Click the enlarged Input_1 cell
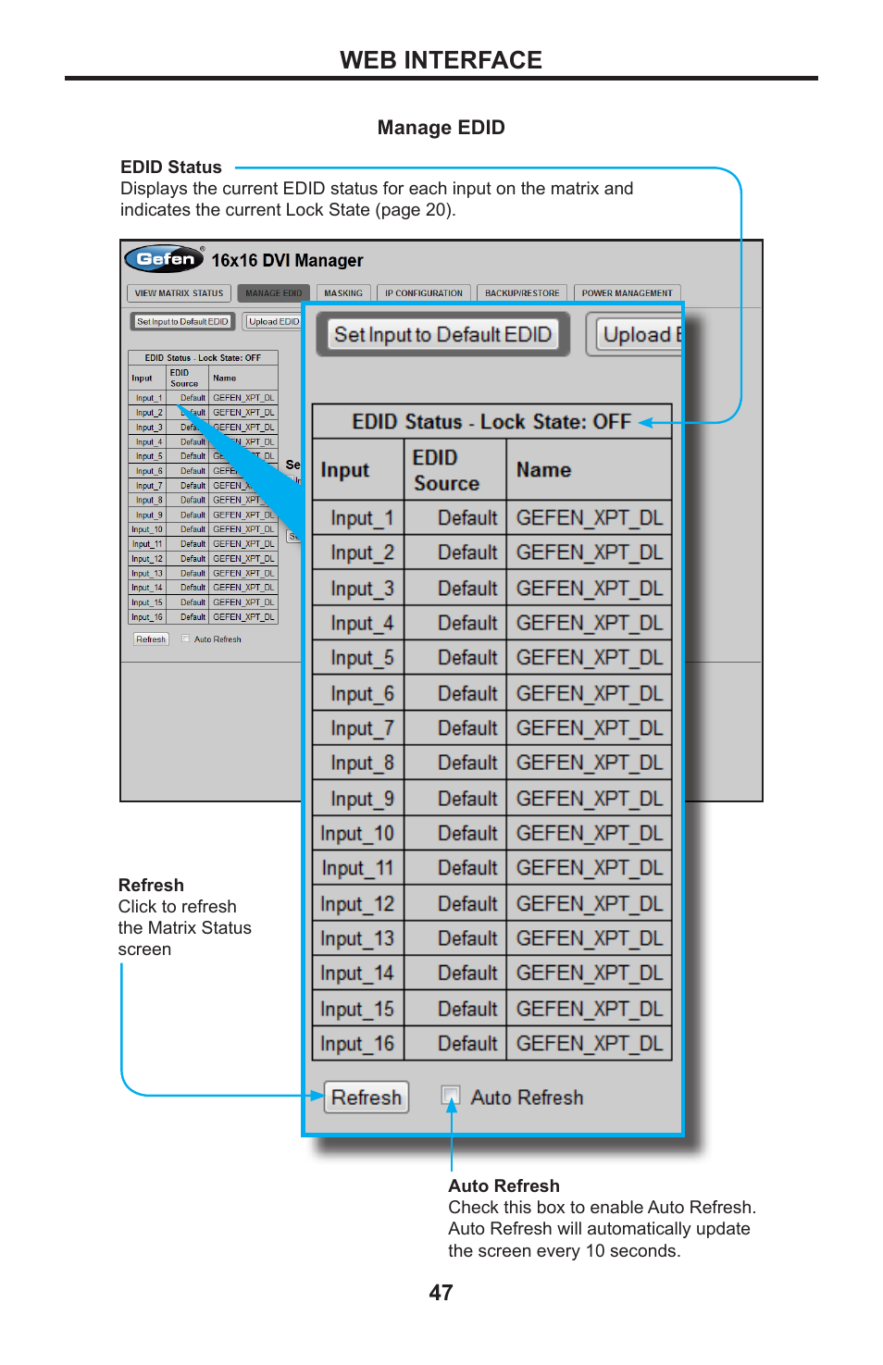 [359, 518]
